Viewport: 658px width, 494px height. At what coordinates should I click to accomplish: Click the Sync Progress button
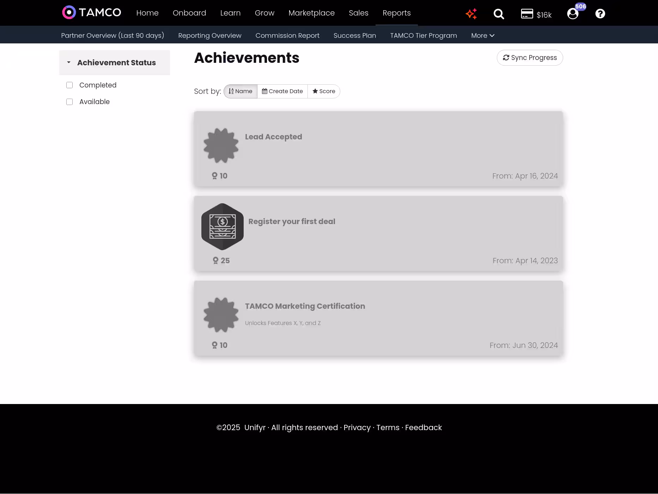[530, 58]
